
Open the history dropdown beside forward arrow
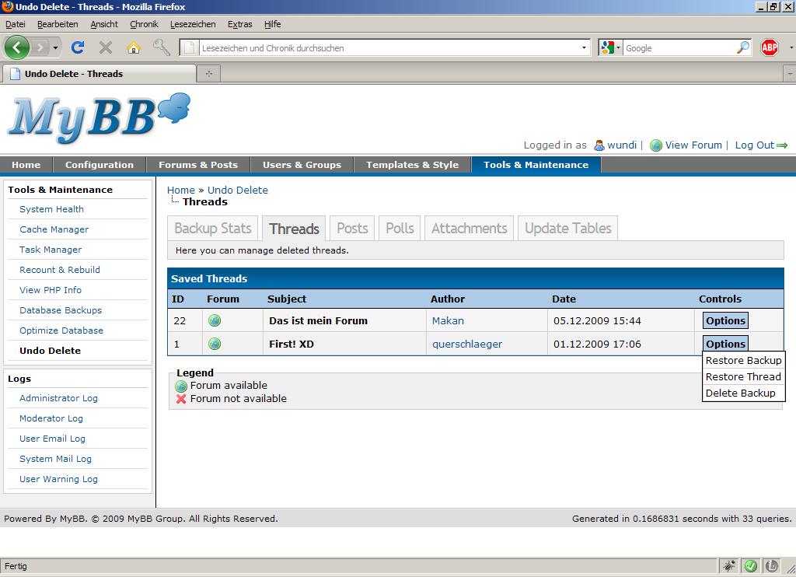point(55,47)
